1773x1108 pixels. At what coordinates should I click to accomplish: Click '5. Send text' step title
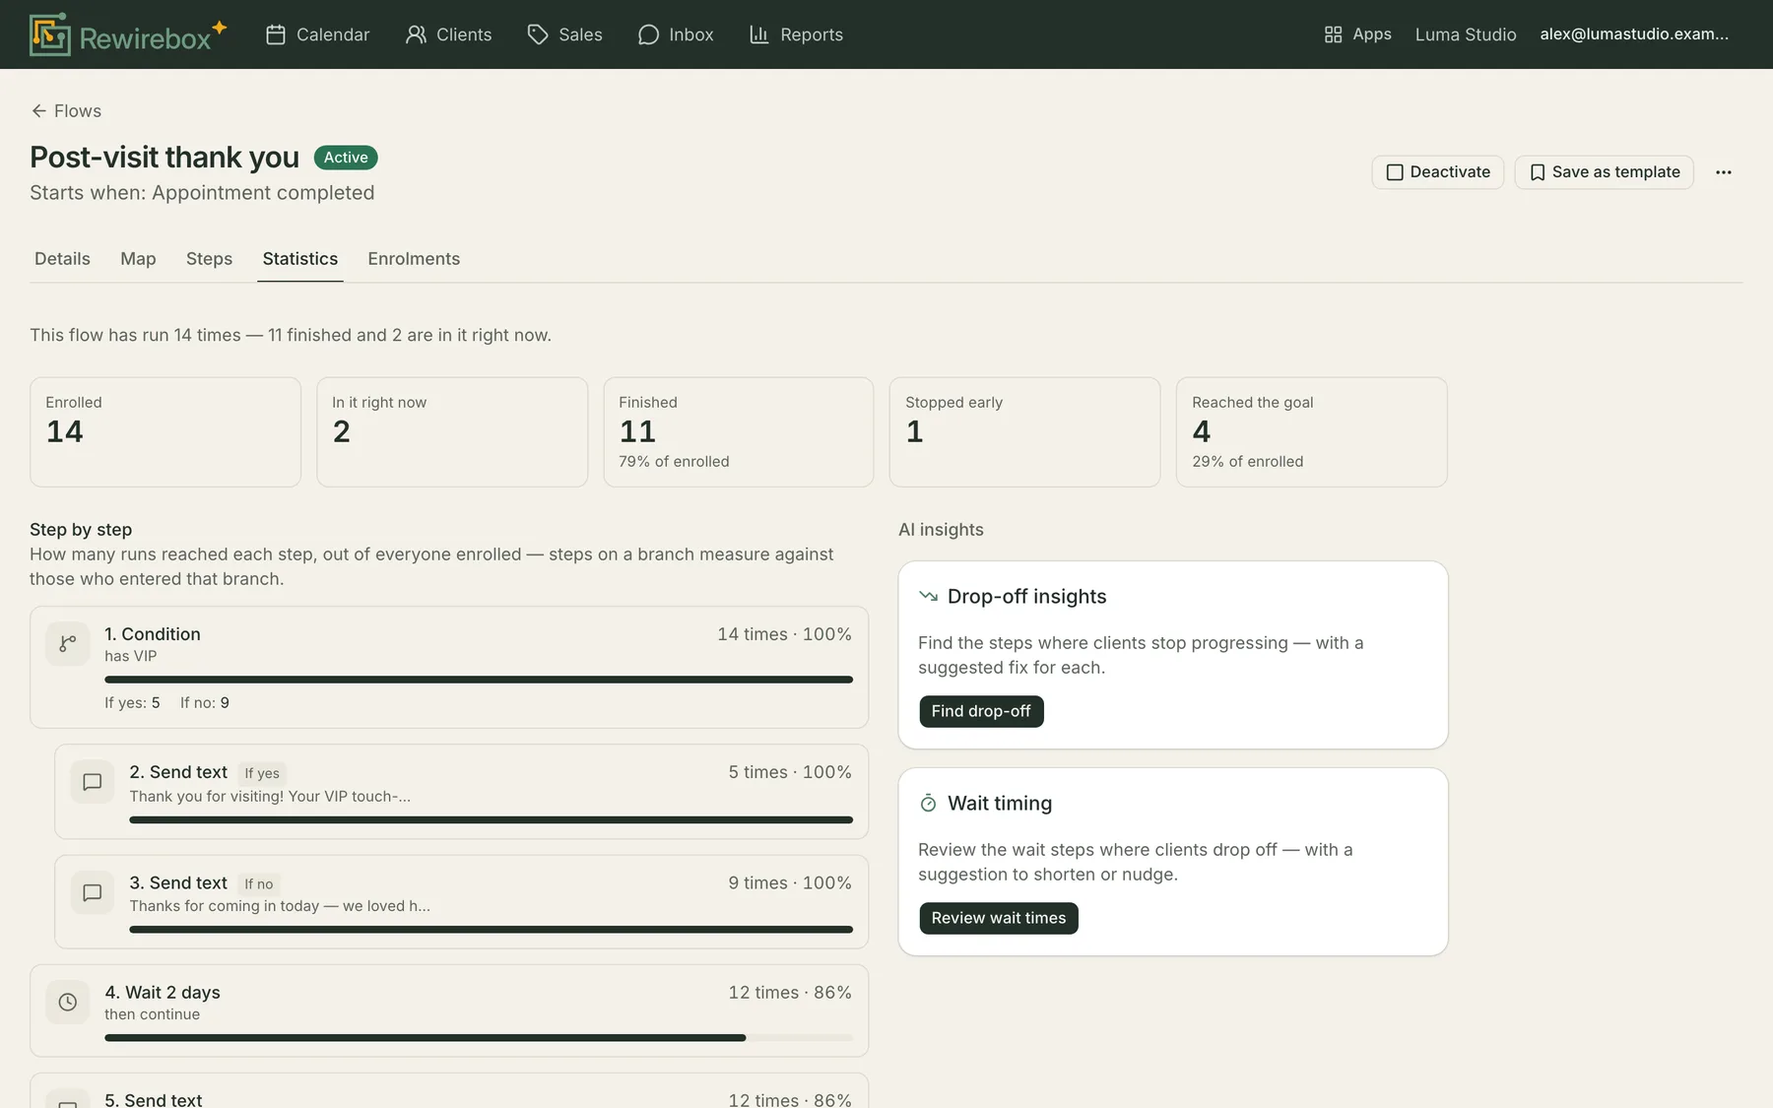pyautogui.click(x=154, y=1099)
